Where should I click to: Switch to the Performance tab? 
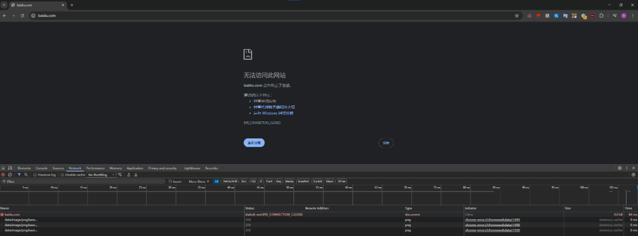coord(96,168)
